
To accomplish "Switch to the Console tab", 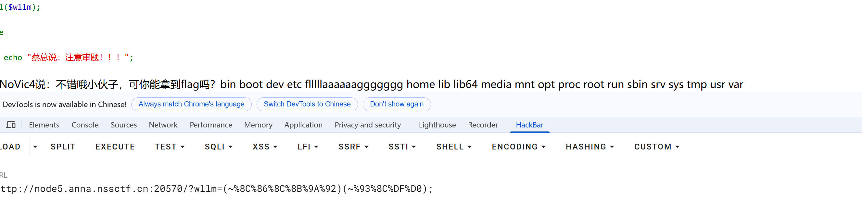I will tap(85, 125).
